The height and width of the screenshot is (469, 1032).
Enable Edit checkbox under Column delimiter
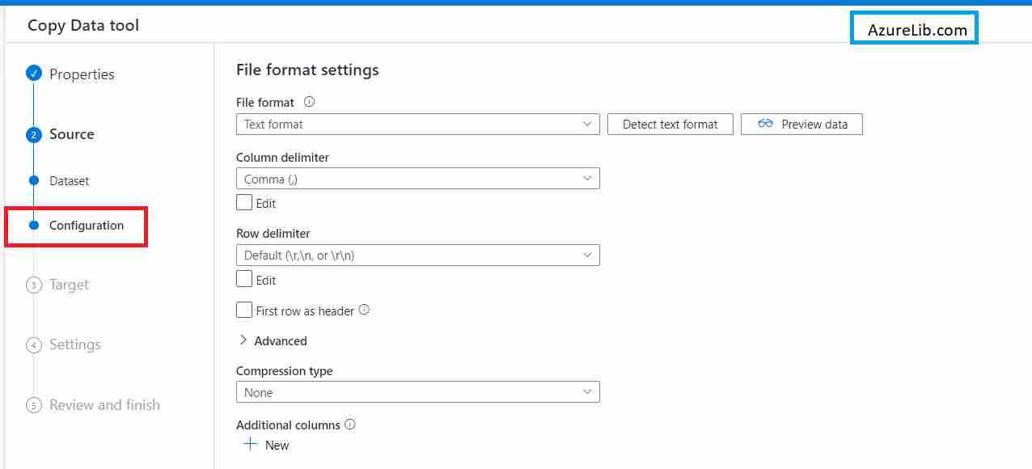(244, 202)
